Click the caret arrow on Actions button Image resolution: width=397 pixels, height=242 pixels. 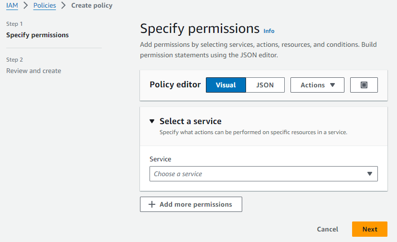pyautogui.click(x=333, y=85)
